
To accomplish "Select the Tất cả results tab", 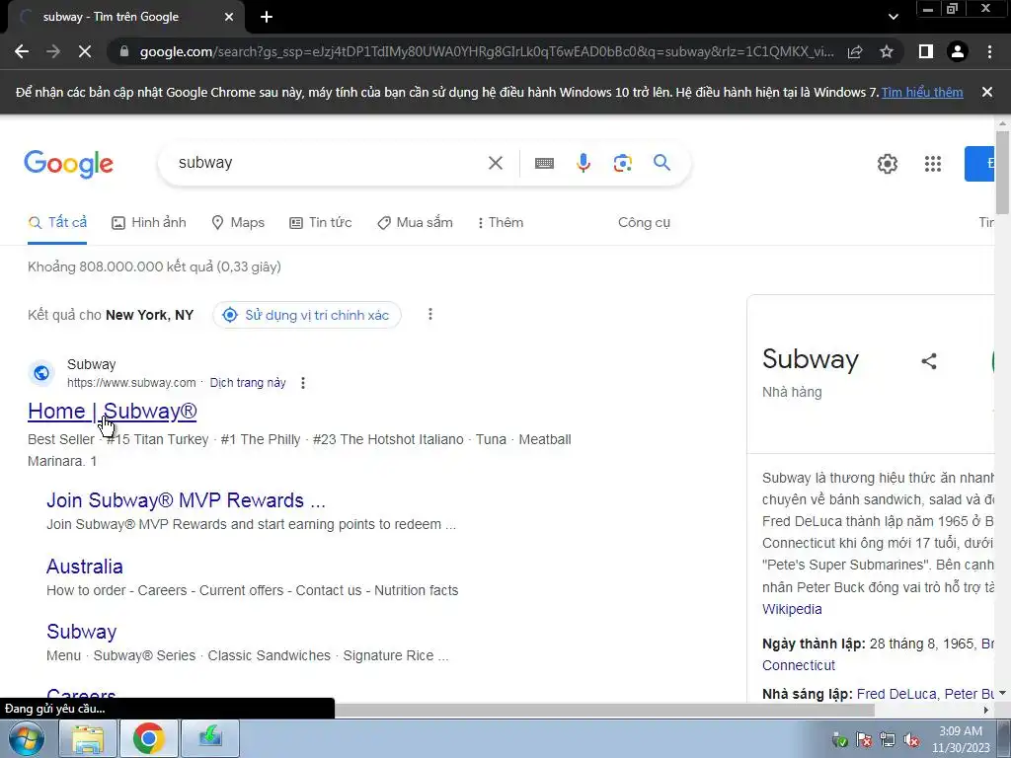I will click(x=57, y=222).
